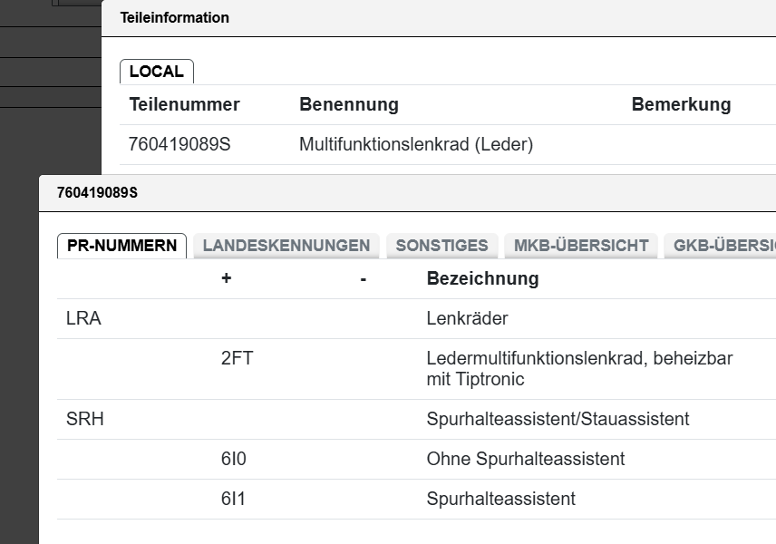Select the LOCAL tab
Screen dimensions: 776x544
click(x=157, y=72)
